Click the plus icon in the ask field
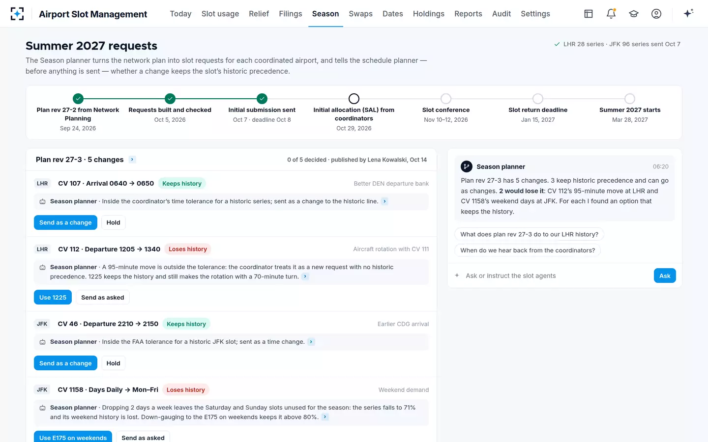The width and height of the screenshot is (708, 442). (x=457, y=276)
